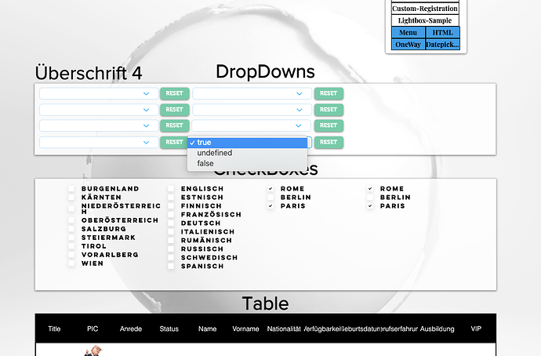This screenshot has width=541, height=356.
Task: Click RESET beside the fourth left dropdown
Action: [x=174, y=142]
